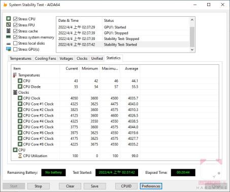Viewport: 230px width, 192px height.
Task: Click the monitor icon beside Stress GPU(s)
Action: [9, 49]
